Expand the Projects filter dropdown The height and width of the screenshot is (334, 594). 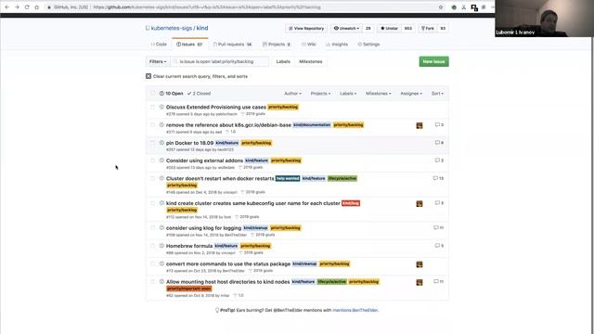320,94
